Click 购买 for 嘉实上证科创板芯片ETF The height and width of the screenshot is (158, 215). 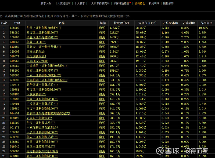[x=102, y=71]
